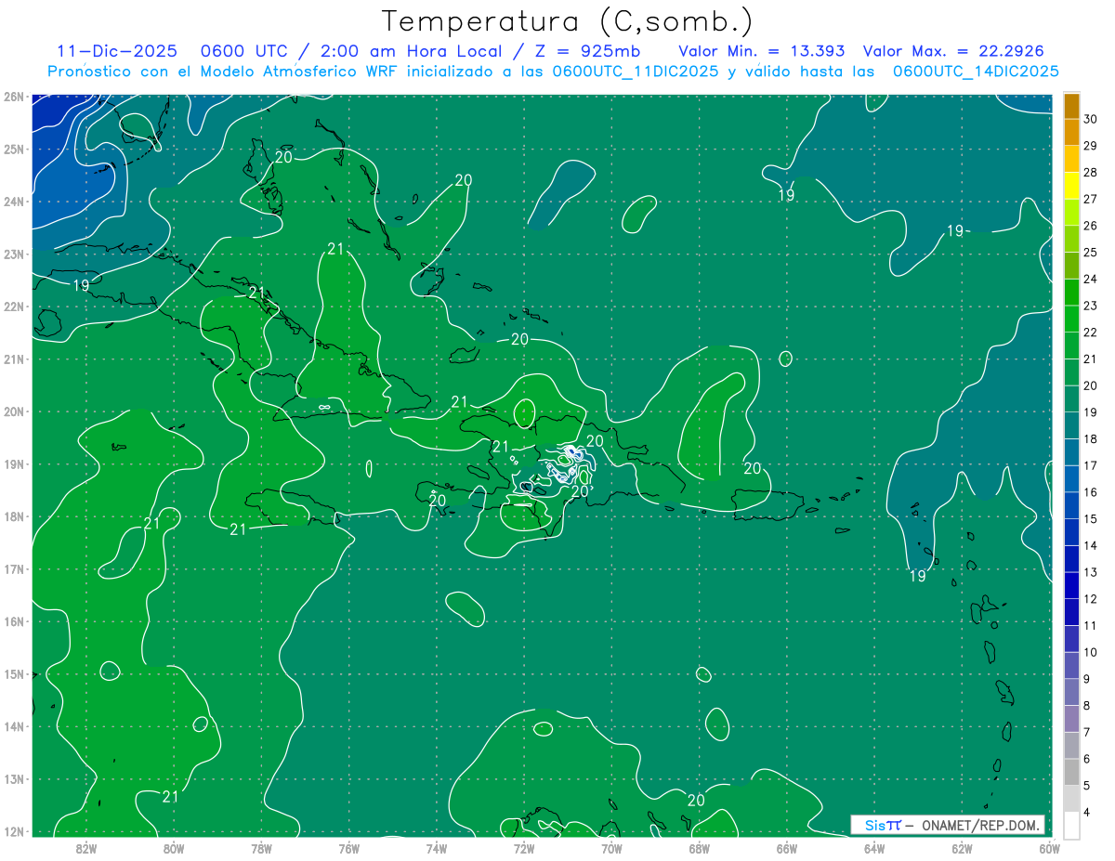Click the '0600UTC_14DIC2025' valid-until timestamp
This screenshot has height=861, width=1115.
(x=975, y=72)
